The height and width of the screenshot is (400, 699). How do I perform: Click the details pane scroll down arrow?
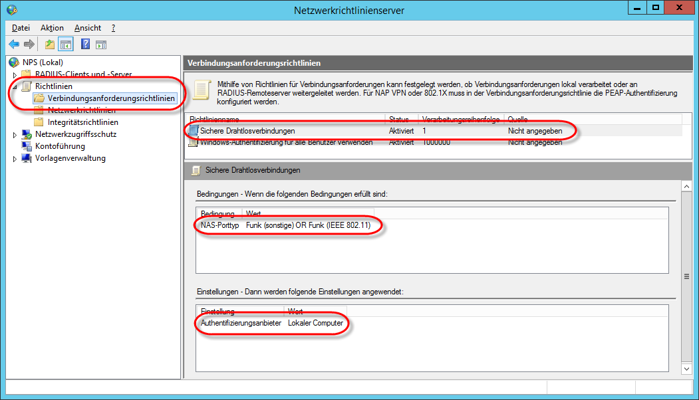(x=686, y=369)
